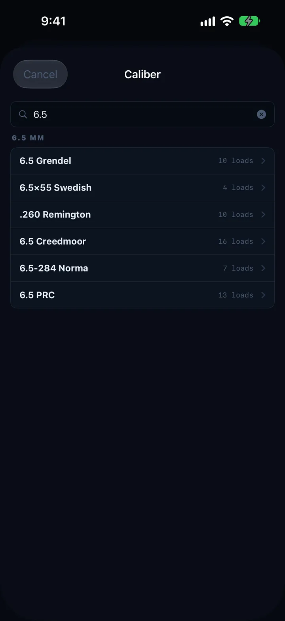This screenshot has height=621, width=285.
Task: Choose 6.5 Creedmoor from the list
Action: (x=142, y=241)
